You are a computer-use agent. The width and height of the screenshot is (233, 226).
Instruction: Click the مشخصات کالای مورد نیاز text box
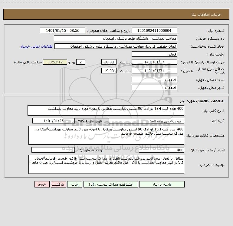pyautogui.click(x=106, y=135)
